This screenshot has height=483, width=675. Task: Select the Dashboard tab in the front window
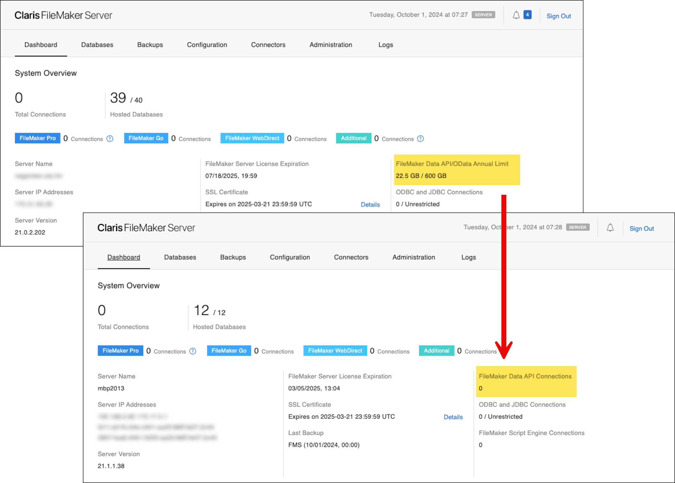coord(124,257)
